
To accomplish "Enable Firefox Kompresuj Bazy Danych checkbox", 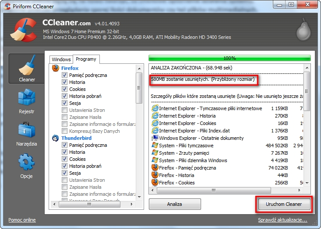I will point(64,131).
